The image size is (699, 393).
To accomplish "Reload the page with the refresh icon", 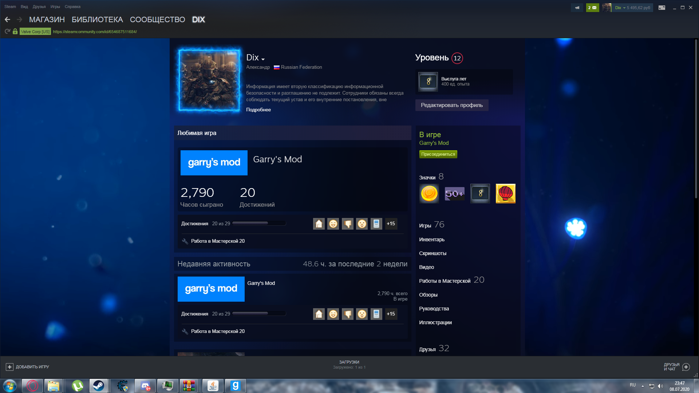I will (7, 32).
